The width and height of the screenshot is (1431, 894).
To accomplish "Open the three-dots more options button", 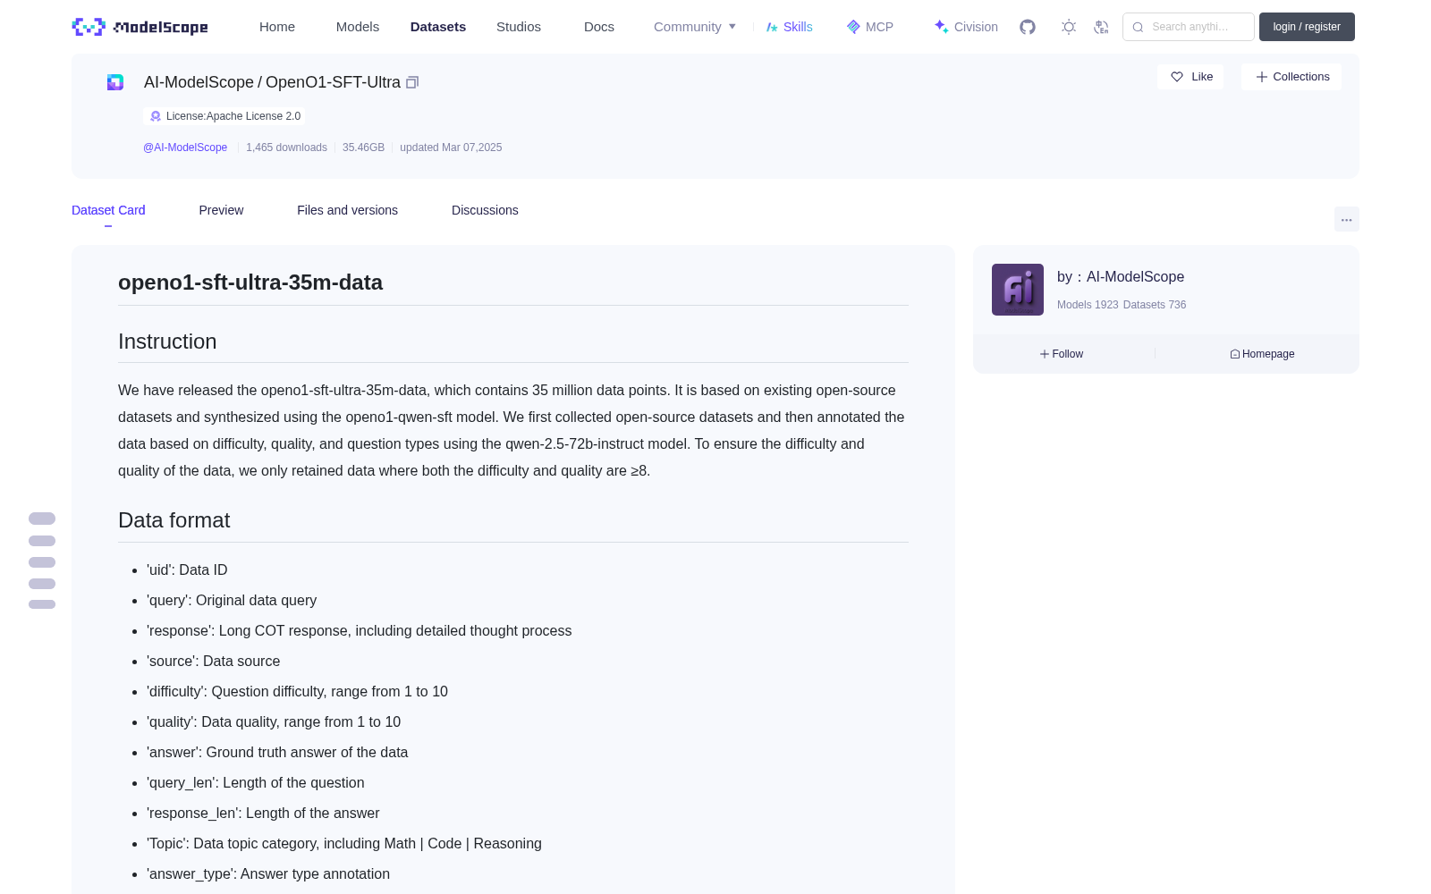I will pos(1346,219).
